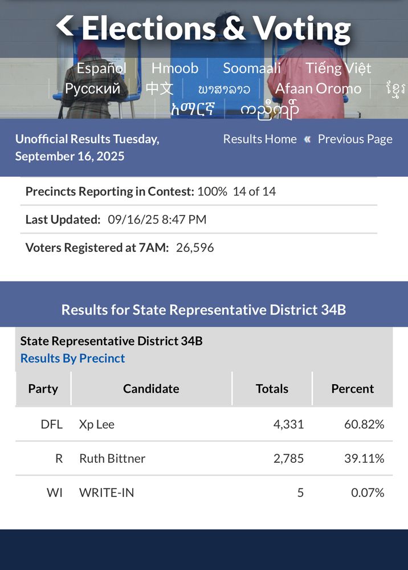Open the Elections & Voting header title

click(x=216, y=28)
